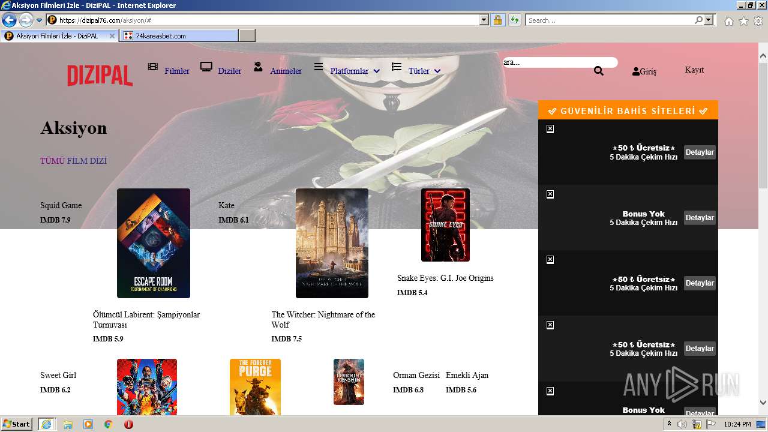Click the fourth ad's Detaylar button
This screenshot has width=768, height=432.
(700, 349)
